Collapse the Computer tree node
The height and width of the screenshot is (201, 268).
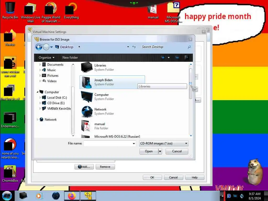point(37,92)
